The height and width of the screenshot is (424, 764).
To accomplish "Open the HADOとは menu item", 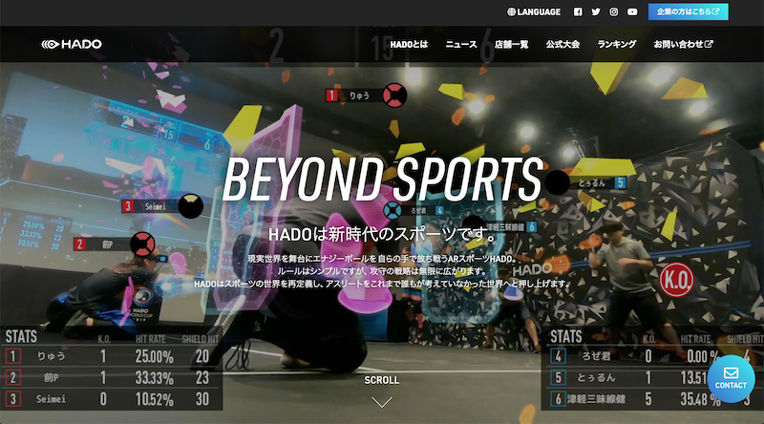I will 409,44.
